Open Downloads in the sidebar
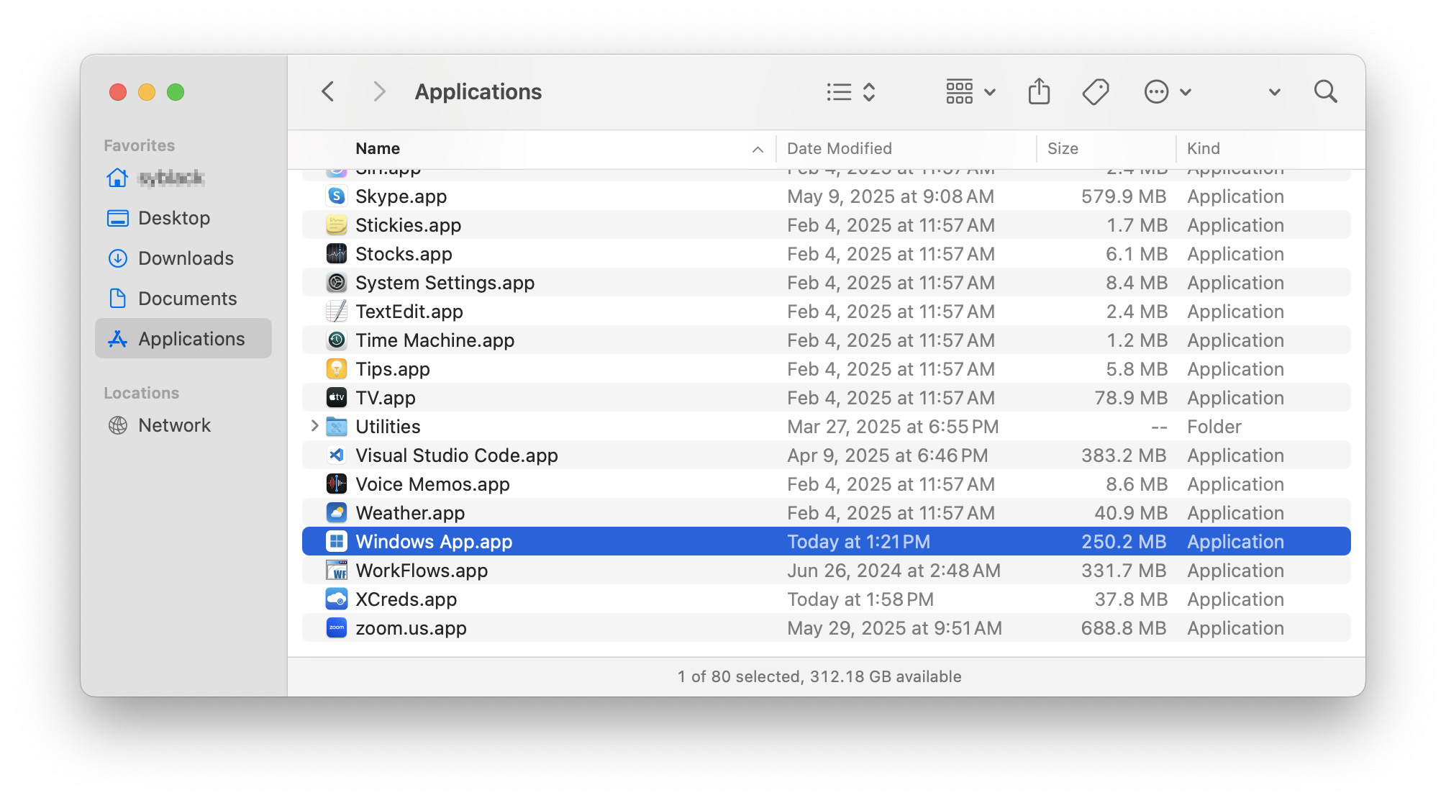Image resolution: width=1446 pixels, height=803 pixels. tap(185, 258)
